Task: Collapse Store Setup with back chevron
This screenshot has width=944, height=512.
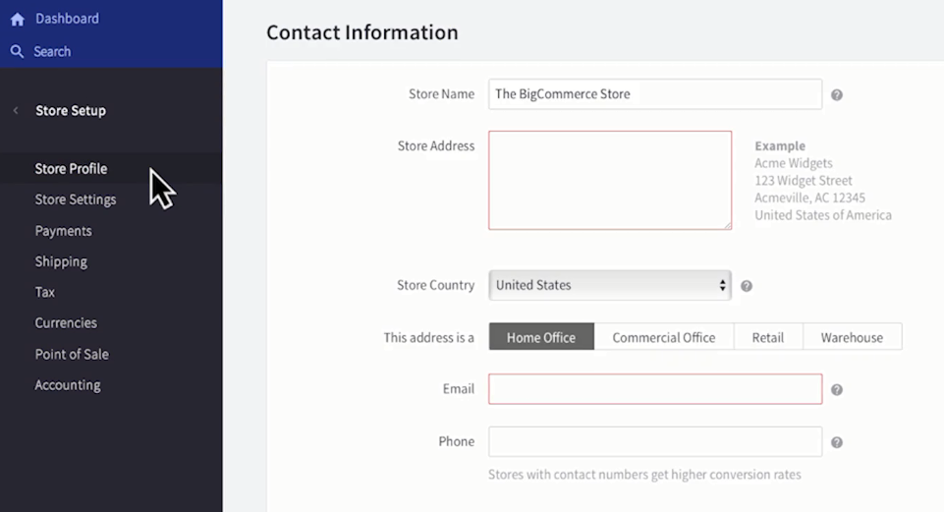Action: click(x=16, y=111)
